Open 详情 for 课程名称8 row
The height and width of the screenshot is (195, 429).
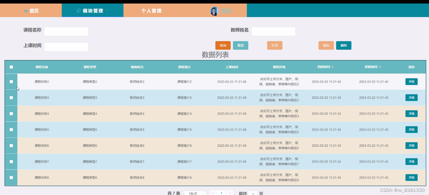coord(411,178)
